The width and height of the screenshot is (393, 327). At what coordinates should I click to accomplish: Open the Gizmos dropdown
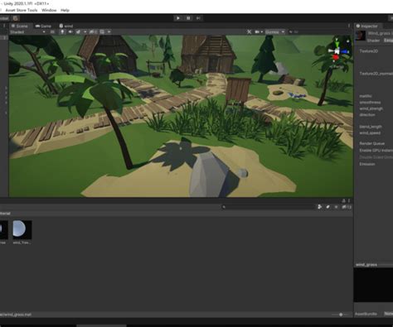coord(275,32)
